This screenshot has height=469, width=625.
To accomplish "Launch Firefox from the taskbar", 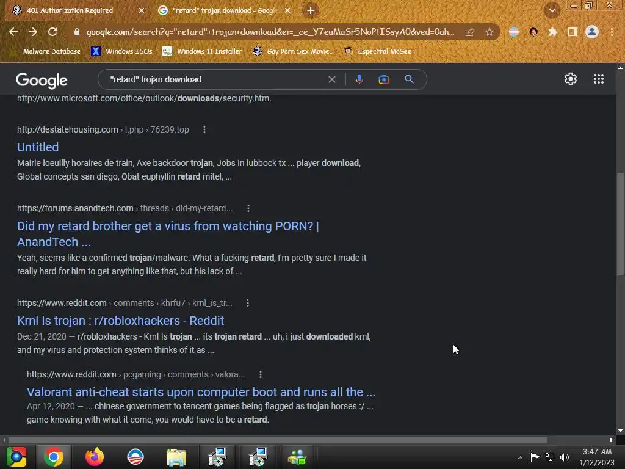I will [95, 457].
